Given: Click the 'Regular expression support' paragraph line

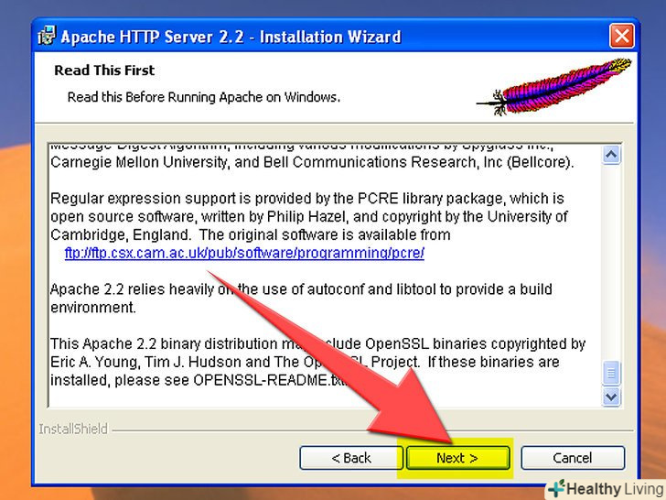Looking at the screenshot, I should tap(307, 199).
